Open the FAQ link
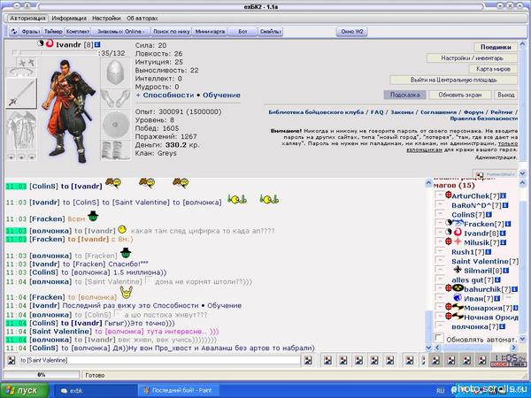 [x=377, y=112]
